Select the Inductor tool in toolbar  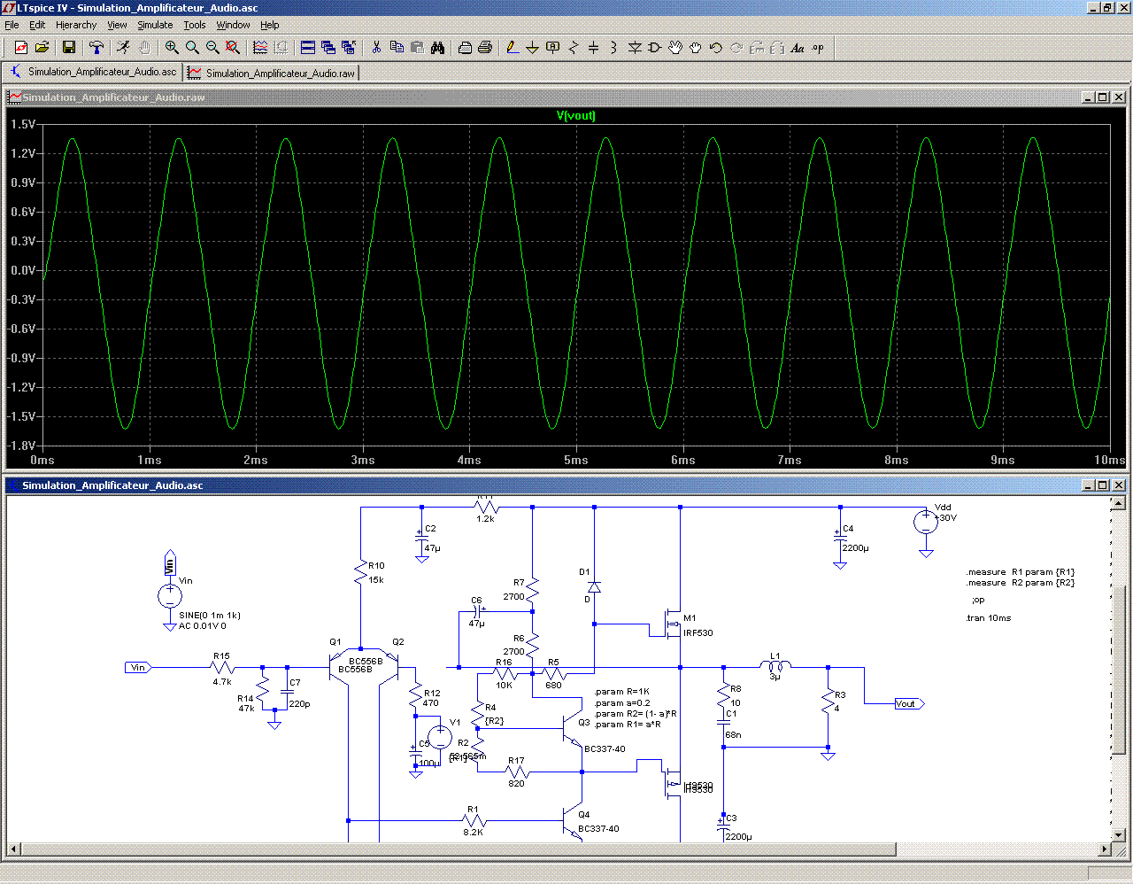[613, 48]
